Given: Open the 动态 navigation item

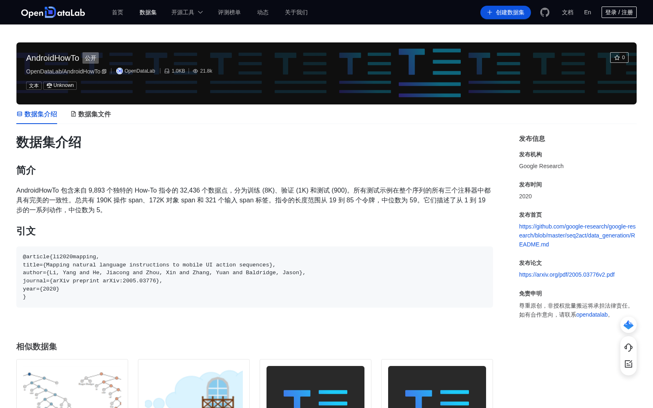Looking at the screenshot, I should click(263, 12).
